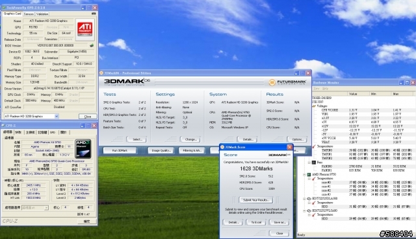Viewport: 416px width, 239px height.
Task: Open the Help menu in Hardware Monitor
Action: [325, 89]
